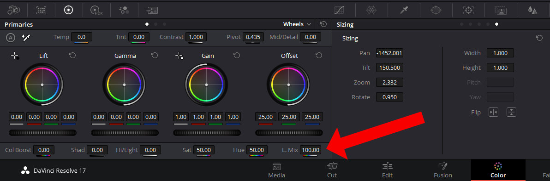The image size is (550, 181).
Task: Click the Gain master wheel slider
Action: pyautogui.click(x=207, y=133)
